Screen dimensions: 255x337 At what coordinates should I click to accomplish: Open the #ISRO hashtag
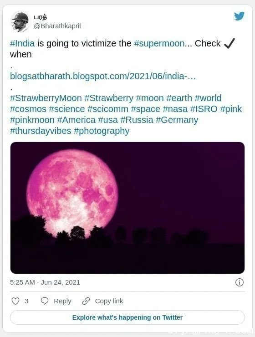[x=204, y=109]
